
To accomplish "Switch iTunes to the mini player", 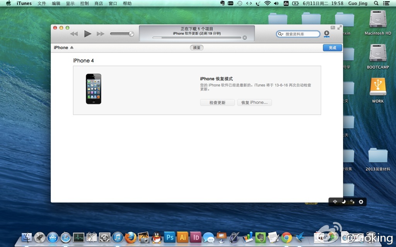I will (333, 27).
